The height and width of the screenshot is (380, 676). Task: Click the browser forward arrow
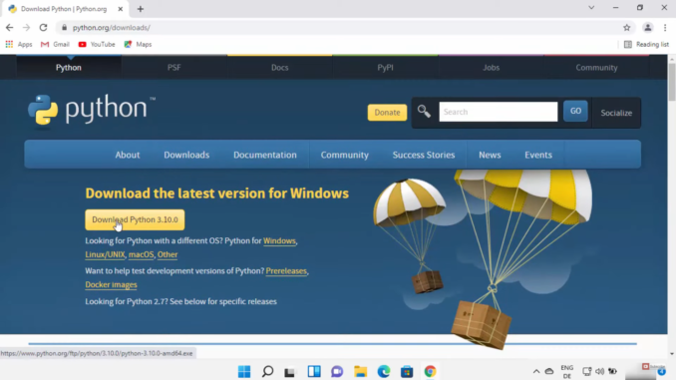[26, 28]
